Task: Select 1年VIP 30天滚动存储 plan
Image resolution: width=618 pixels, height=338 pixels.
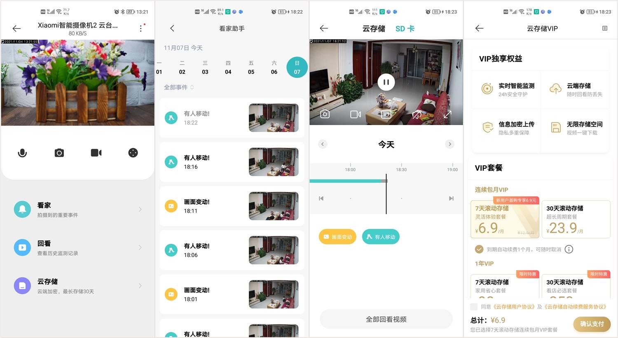Action: tap(576, 286)
